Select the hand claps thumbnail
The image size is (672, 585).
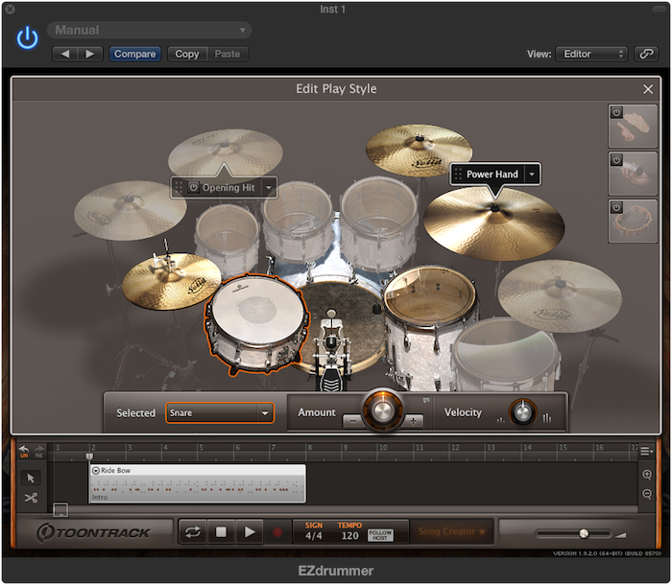633,127
